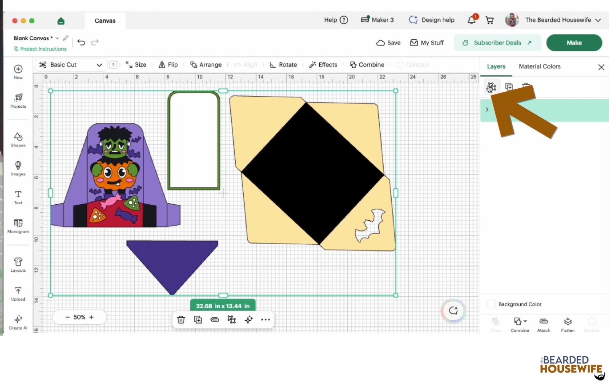Click trash icon in floating toolbar

pos(181,320)
